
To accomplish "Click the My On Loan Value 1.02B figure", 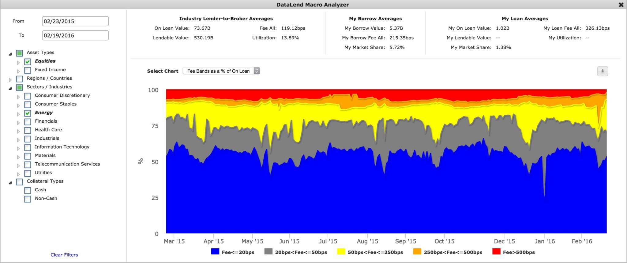I will click(x=502, y=28).
